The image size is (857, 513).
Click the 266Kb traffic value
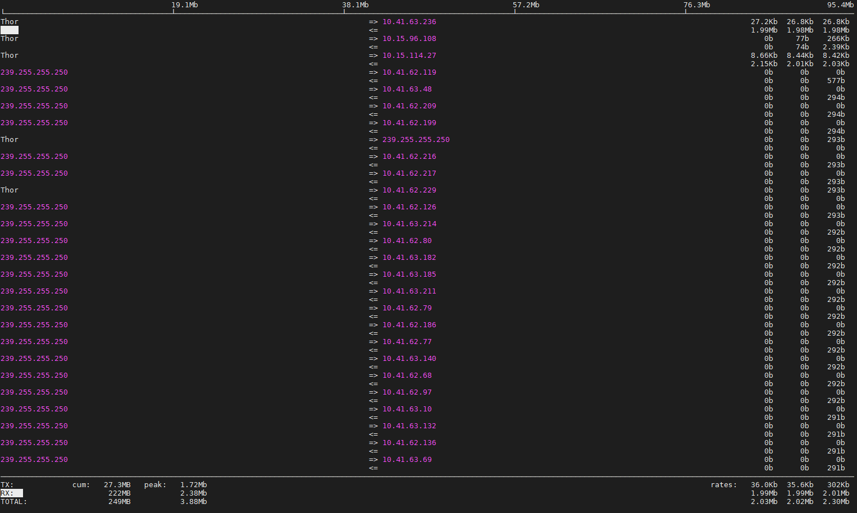tap(838, 39)
